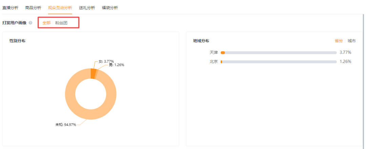Switch region distribution to 城市
The image size is (366, 149).
[x=352, y=41]
